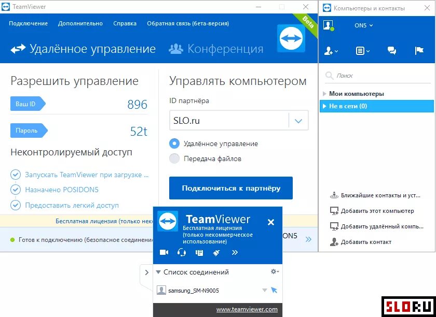The width and height of the screenshot is (436, 317).
Task: Click the Поиск search field in contacts
Action: click(x=377, y=76)
